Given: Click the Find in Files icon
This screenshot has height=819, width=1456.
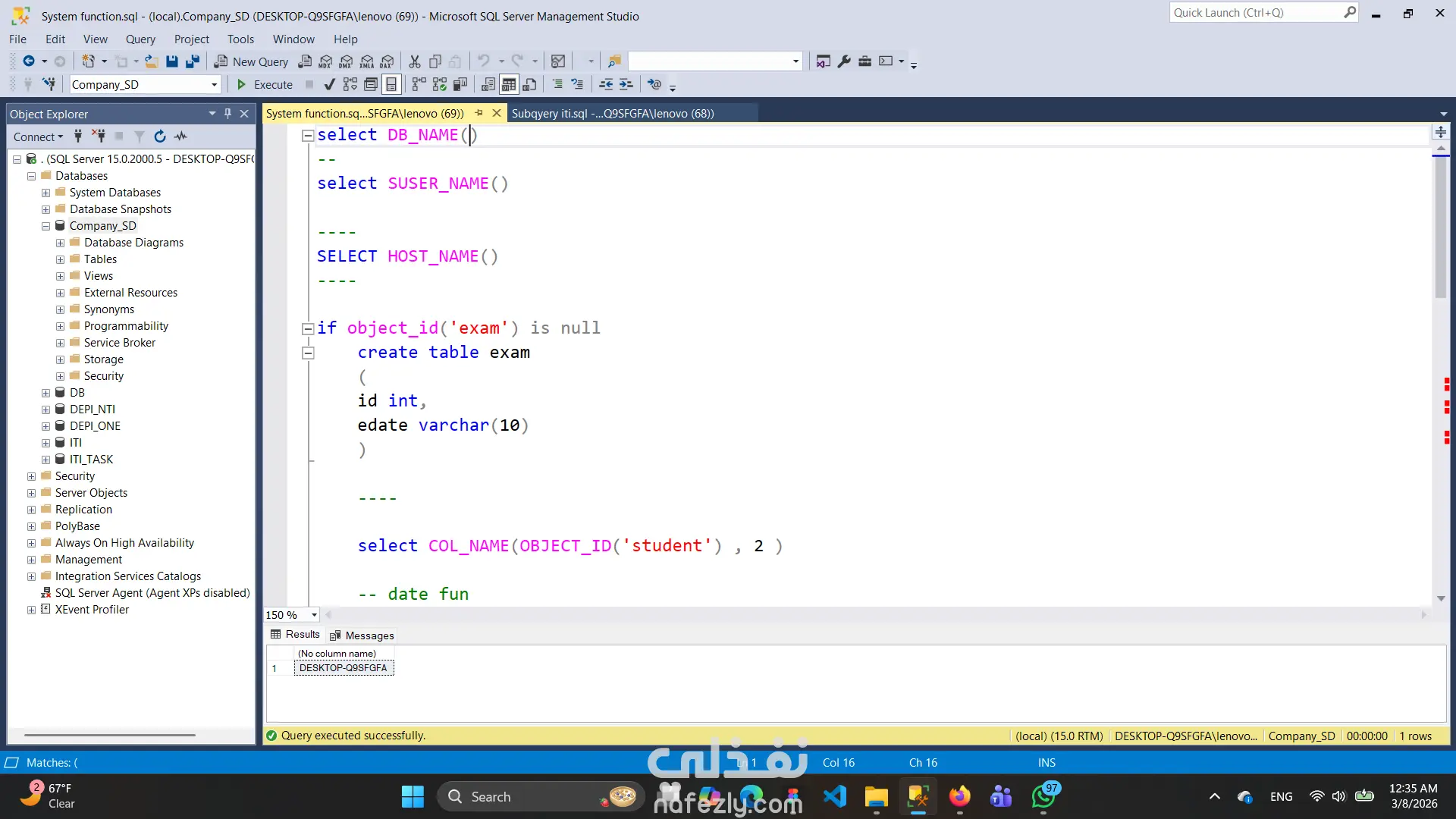Looking at the screenshot, I should point(614,61).
